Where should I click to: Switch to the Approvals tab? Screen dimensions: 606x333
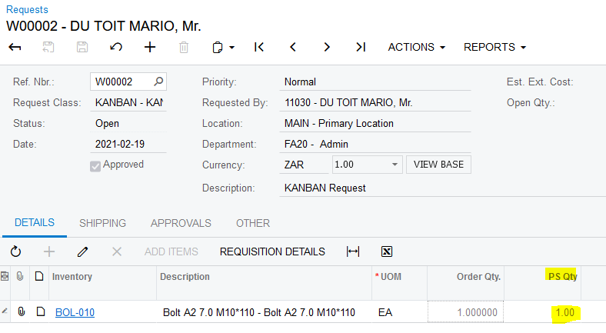click(x=181, y=223)
